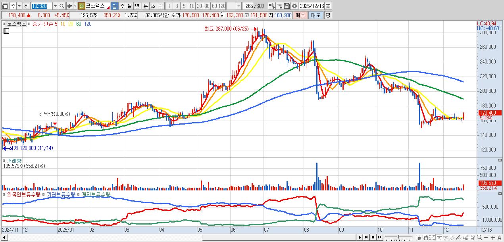Click the window layout icon at top-left

click(x=5, y=6)
